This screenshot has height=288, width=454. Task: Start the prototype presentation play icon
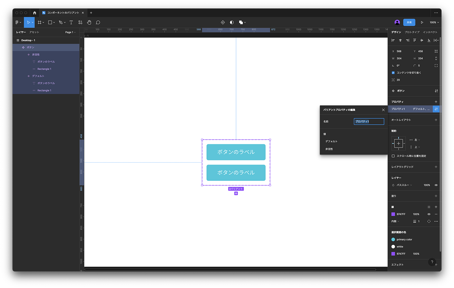coord(422,22)
